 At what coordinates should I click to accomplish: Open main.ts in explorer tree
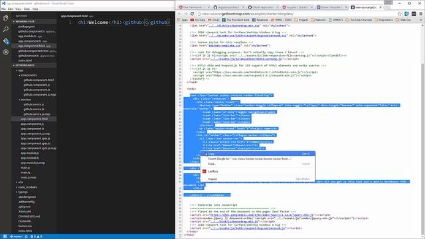point(25,173)
